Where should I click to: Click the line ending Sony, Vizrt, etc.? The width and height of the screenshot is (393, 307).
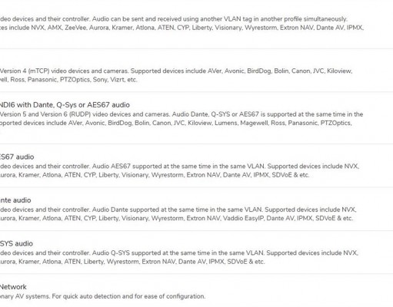click(x=68, y=80)
